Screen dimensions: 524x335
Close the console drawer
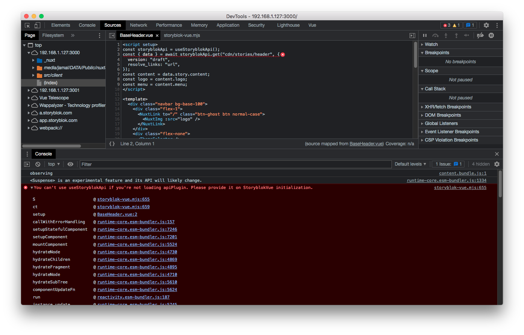497,154
